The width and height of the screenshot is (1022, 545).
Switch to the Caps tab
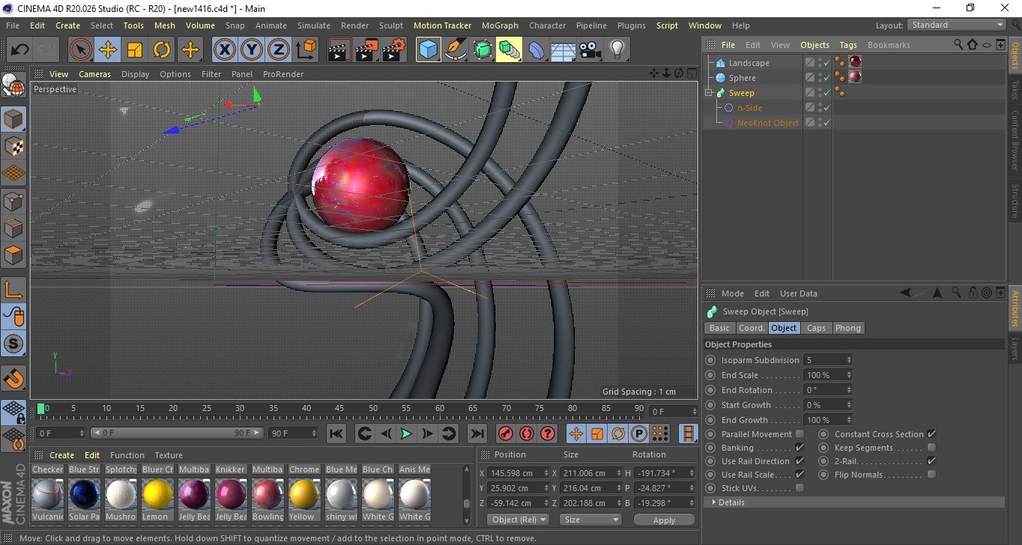click(816, 328)
